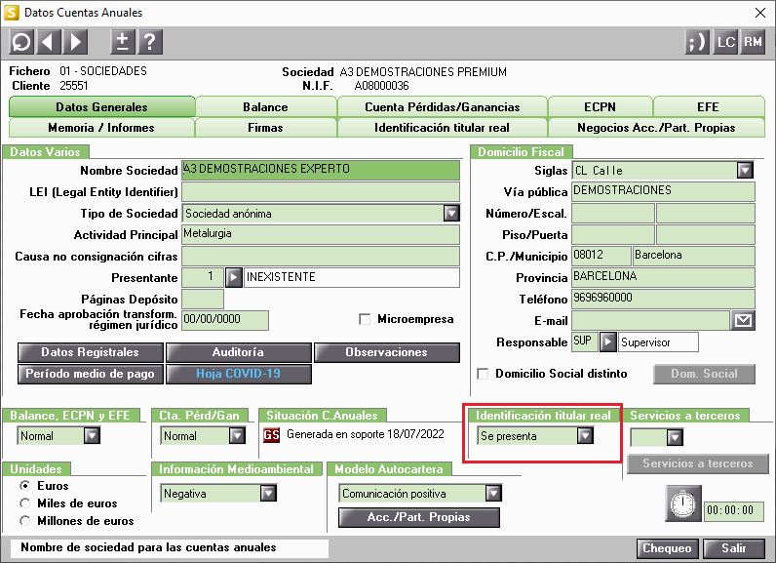Go to next record with right arrow

click(76, 42)
